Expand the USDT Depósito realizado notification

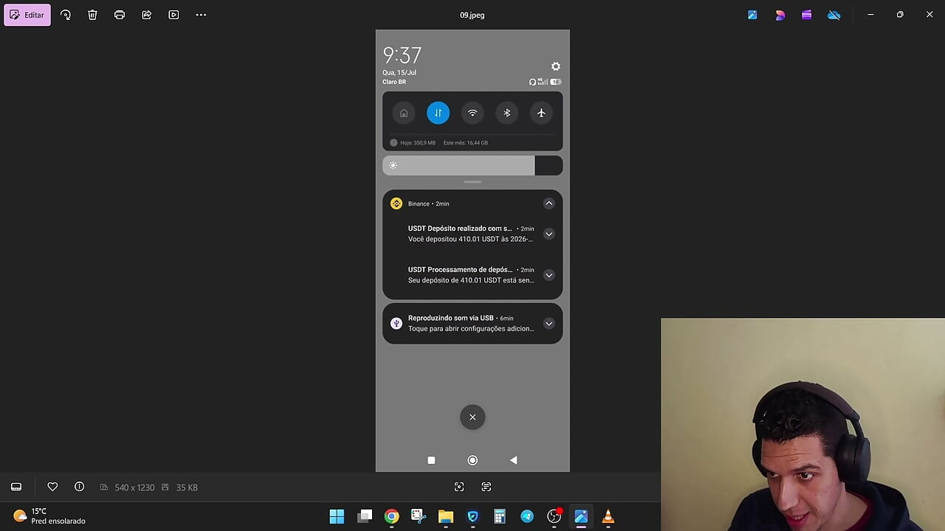tap(549, 234)
